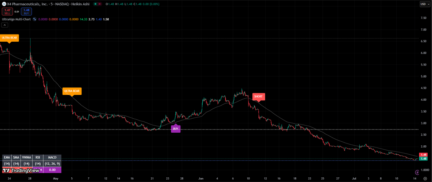The image size is (432, 182).
Task: Click the 0.00 (0.00%) change value
Action: pos(150,4)
